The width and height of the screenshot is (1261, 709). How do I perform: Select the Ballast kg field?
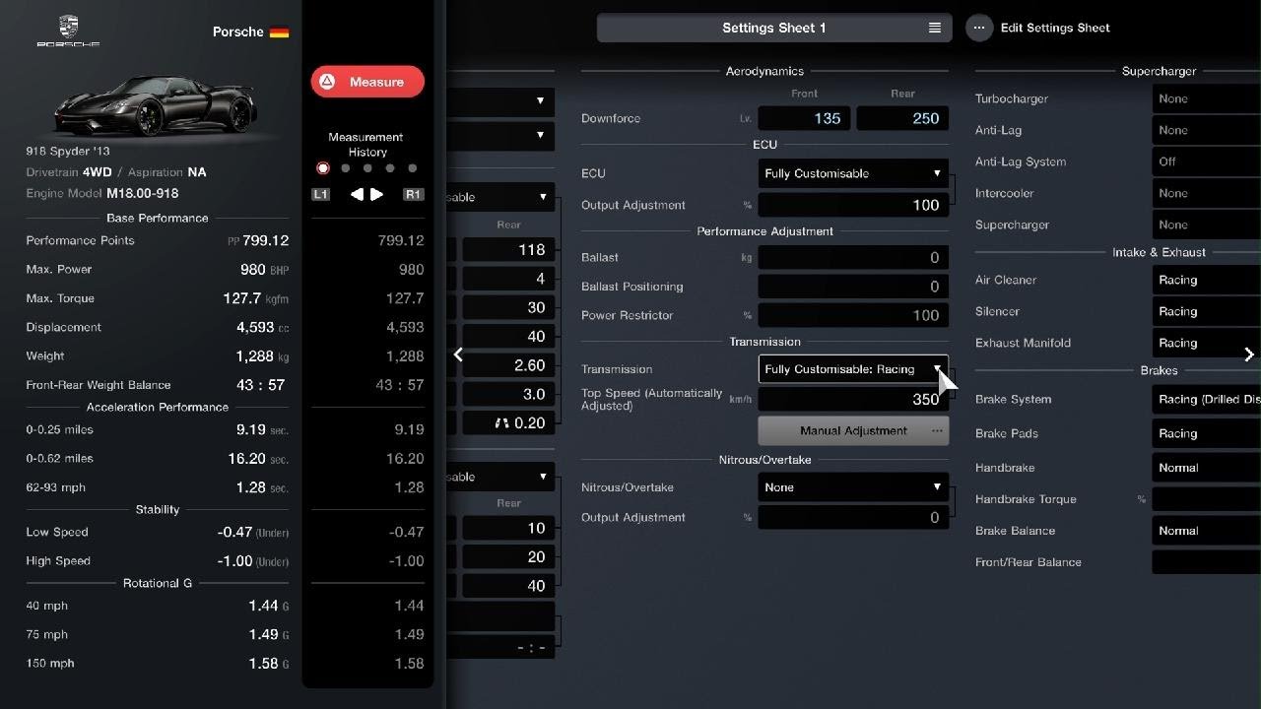point(853,257)
